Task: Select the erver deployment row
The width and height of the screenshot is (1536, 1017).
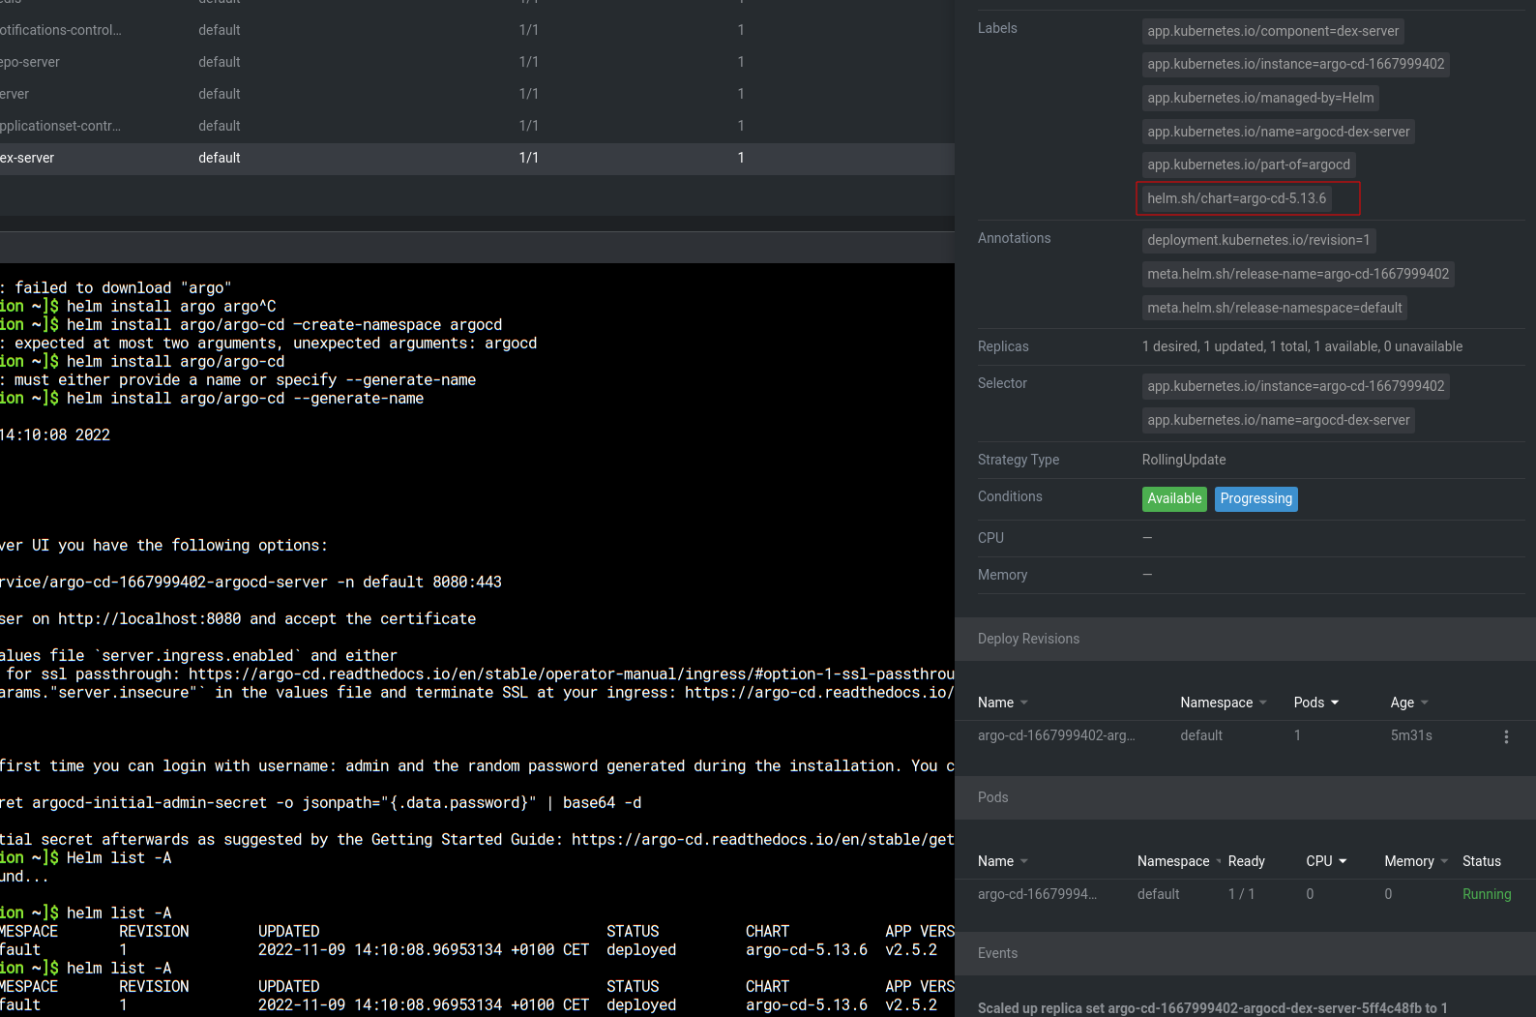Action: 477,94
